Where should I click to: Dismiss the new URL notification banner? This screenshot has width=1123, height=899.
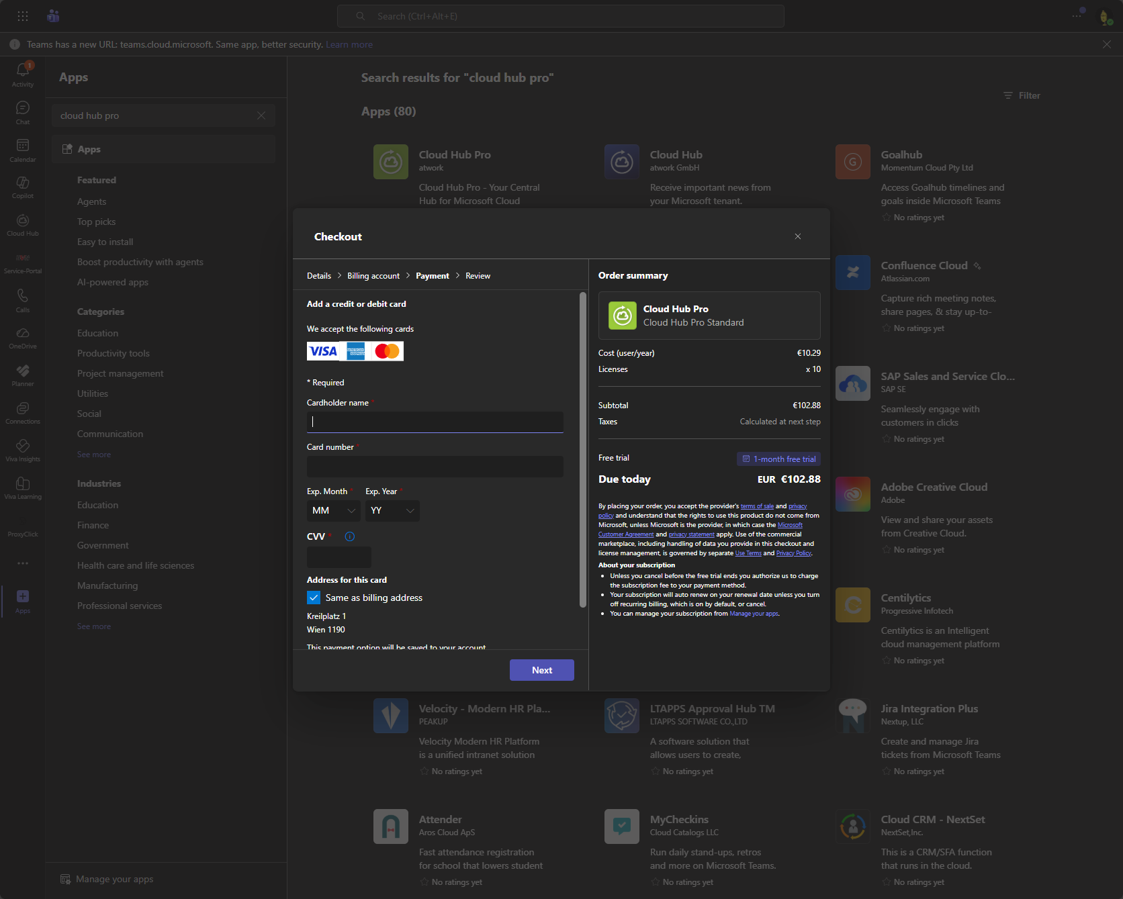point(1107,44)
